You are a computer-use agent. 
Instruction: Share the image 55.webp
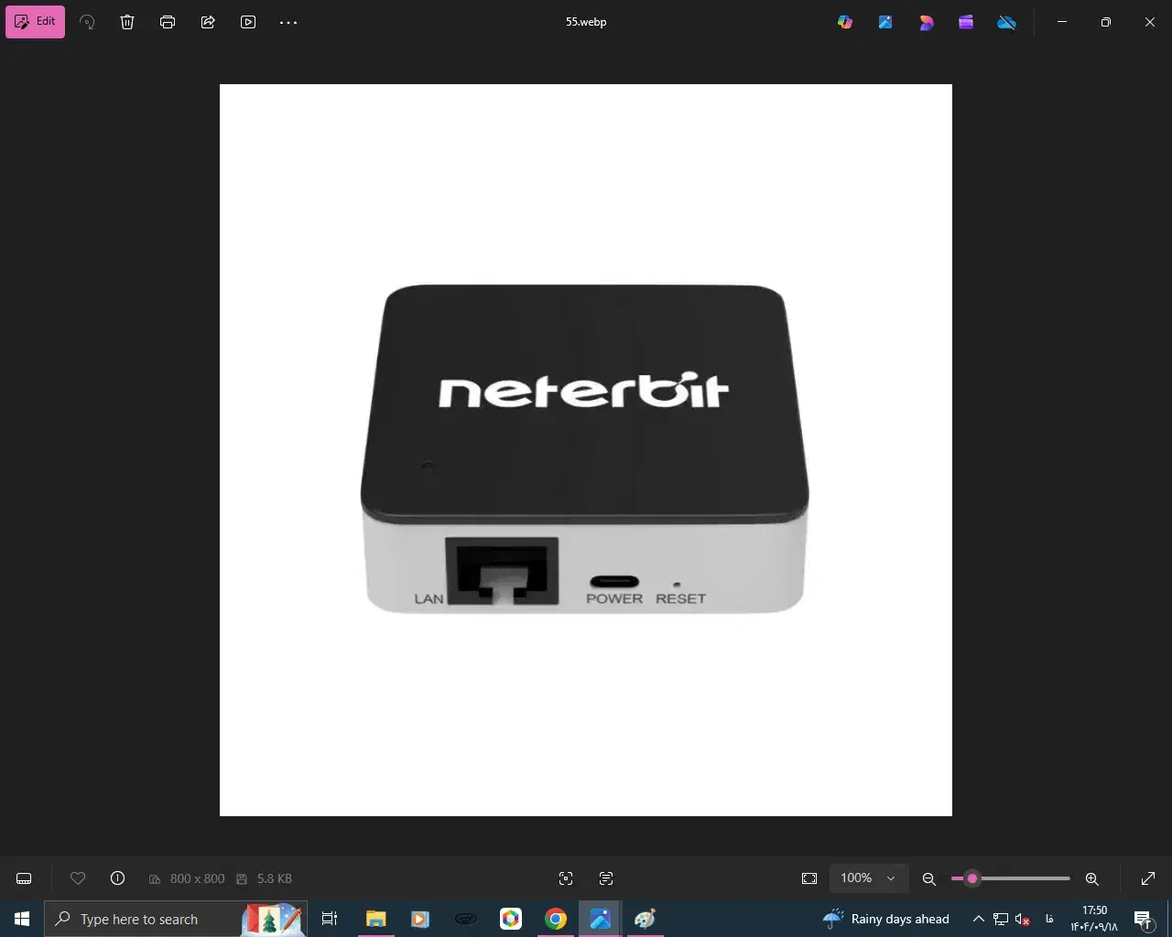(208, 22)
